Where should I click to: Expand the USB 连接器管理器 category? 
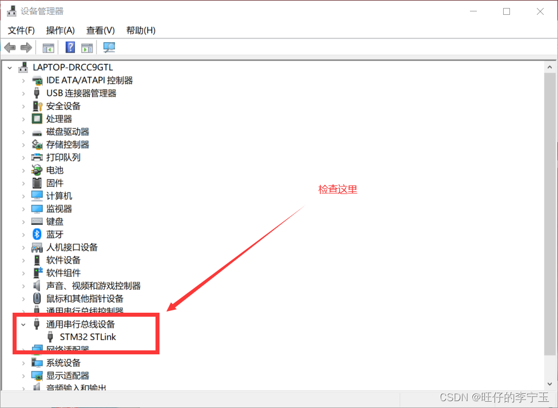point(23,94)
